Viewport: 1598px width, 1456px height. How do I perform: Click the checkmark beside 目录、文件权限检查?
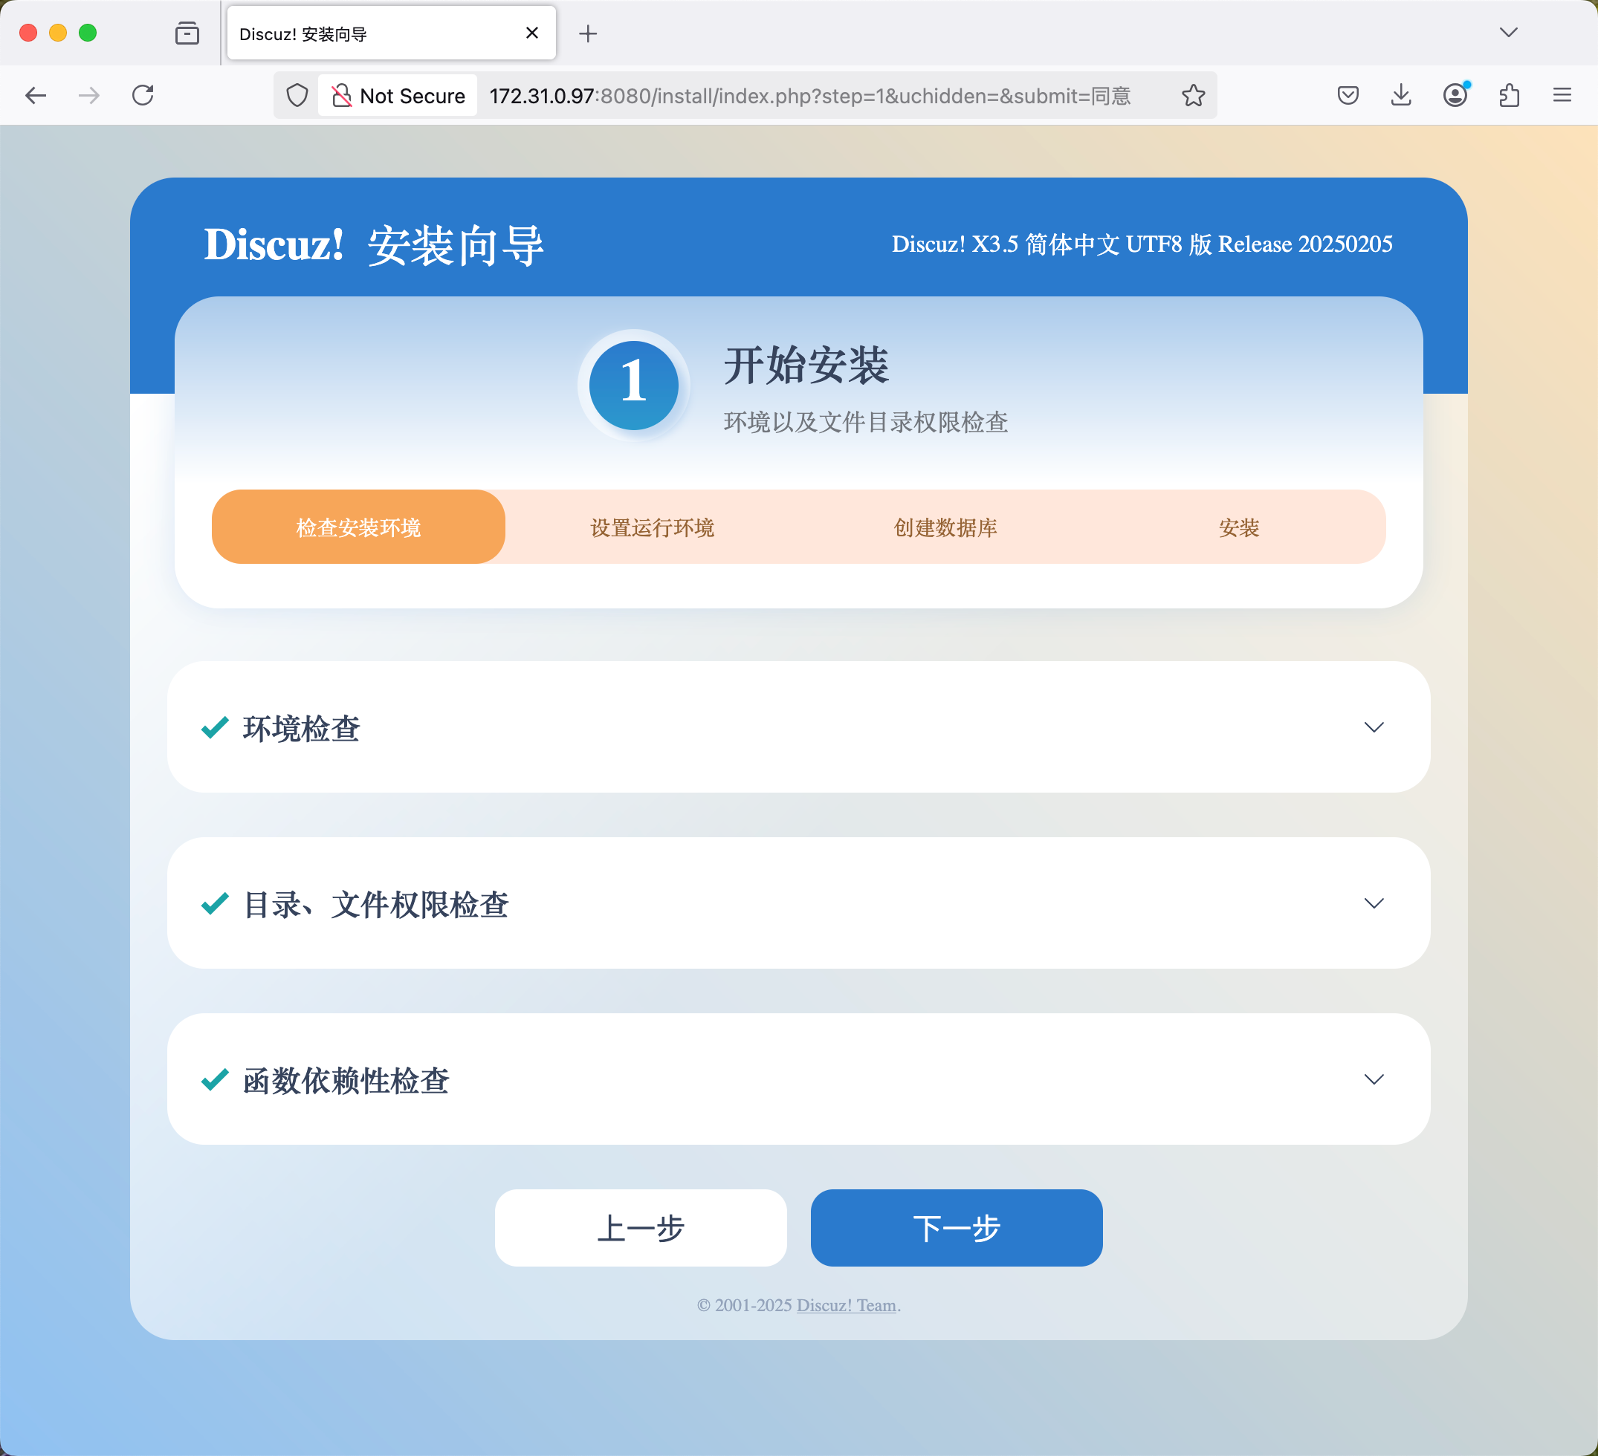coord(215,903)
